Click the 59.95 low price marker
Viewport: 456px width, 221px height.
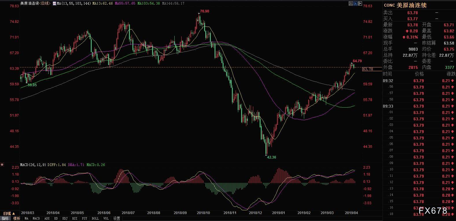tap(32, 85)
